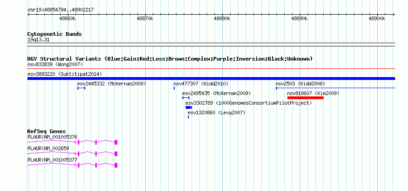Click the nsv833839 (Wong2007) variant label
The width and height of the screenshot is (408, 191).
point(55,64)
